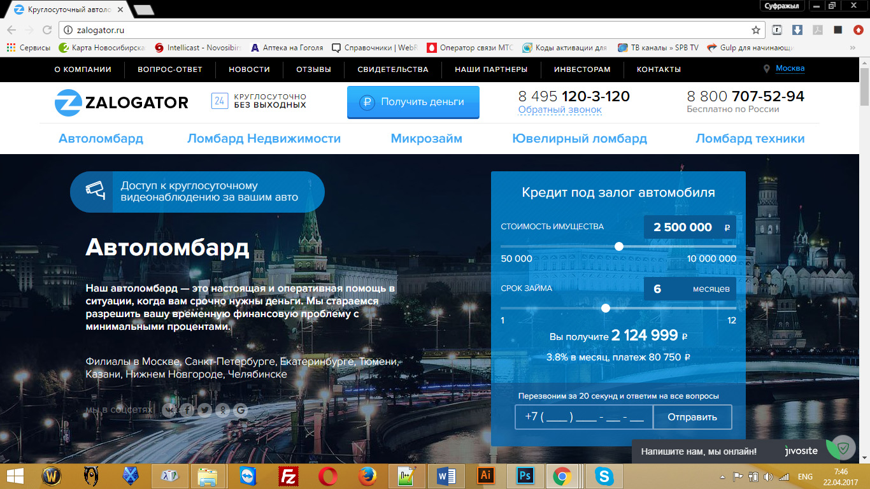The image size is (870, 489).
Task: Open Illustrator from the taskbar
Action: [486, 476]
